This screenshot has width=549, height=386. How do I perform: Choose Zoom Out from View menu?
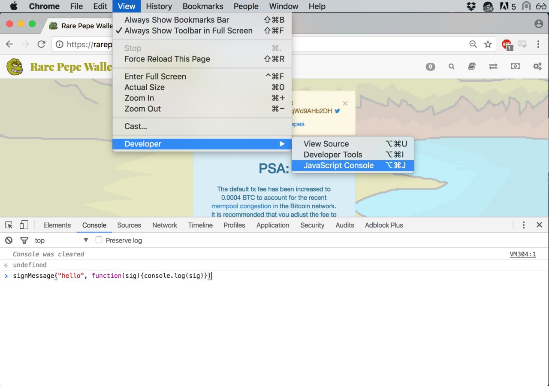tap(202, 109)
